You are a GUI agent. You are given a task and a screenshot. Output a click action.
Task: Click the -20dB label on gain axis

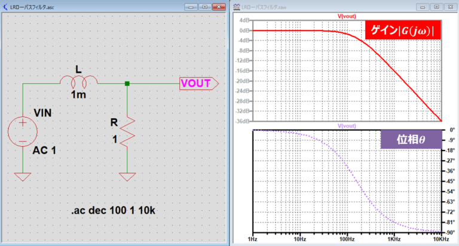[x=243, y=81]
